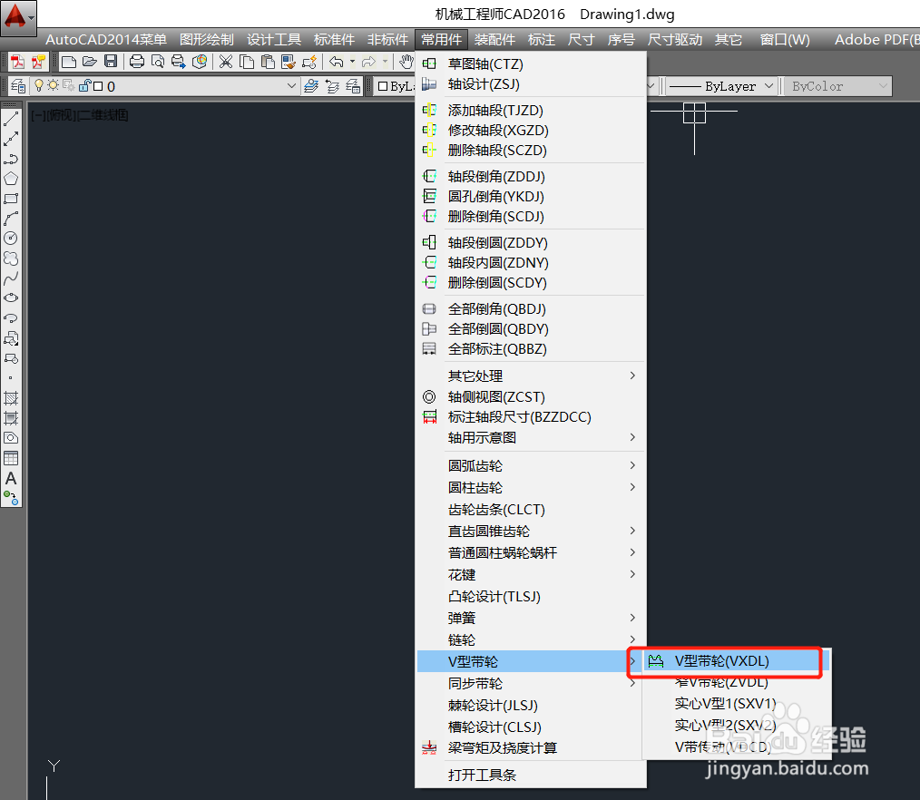The width and height of the screenshot is (920, 800).
Task: Choose 凸轮设计(TLSJ) menu item
Action: click(x=531, y=596)
